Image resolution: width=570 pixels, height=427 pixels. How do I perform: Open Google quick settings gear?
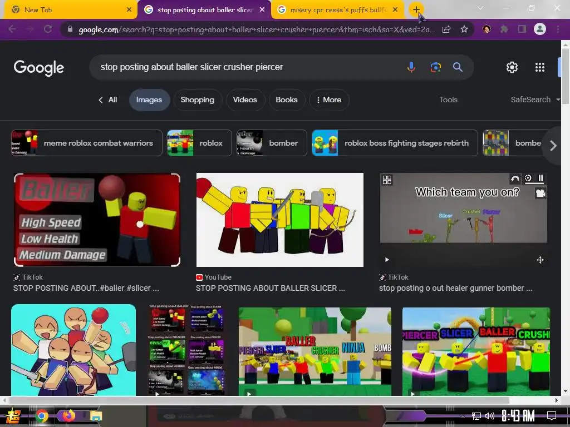click(512, 67)
